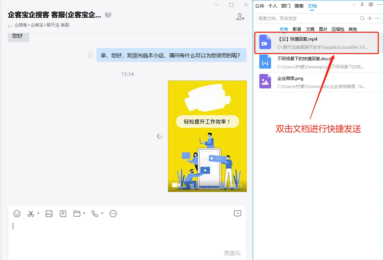The height and width of the screenshot is (260, 384).
Task: Open the emoji picker in chat toolbar
Action: [17, 214]
